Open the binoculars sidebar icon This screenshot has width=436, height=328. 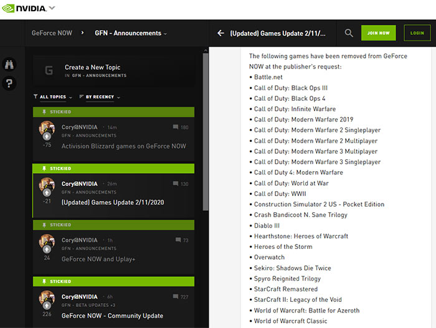(9, 65)
